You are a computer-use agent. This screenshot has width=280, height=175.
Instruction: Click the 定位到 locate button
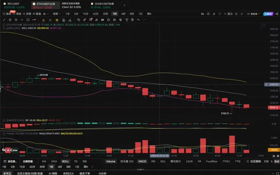[10, 161]
